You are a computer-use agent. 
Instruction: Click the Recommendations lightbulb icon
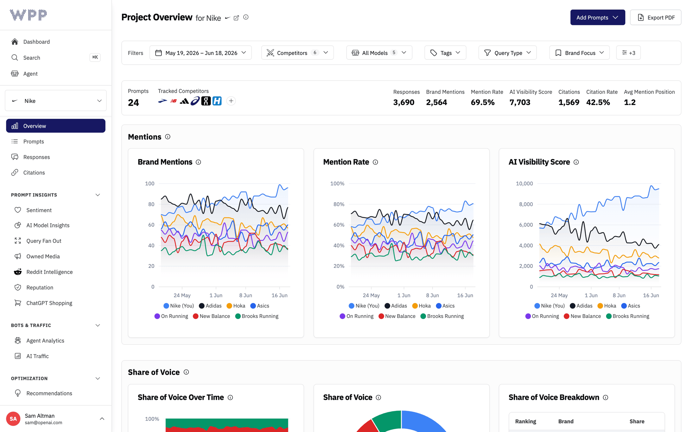coord(18,393)
